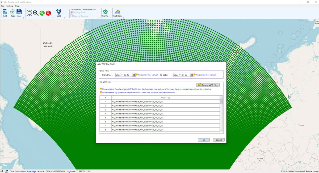Toggle the Blowing From checkbox
Screen dimensions: 319x173
(72, 12)
